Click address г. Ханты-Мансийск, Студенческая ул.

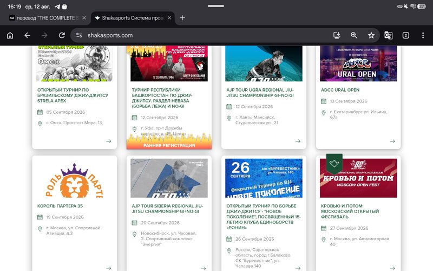(x=257, y=120)
